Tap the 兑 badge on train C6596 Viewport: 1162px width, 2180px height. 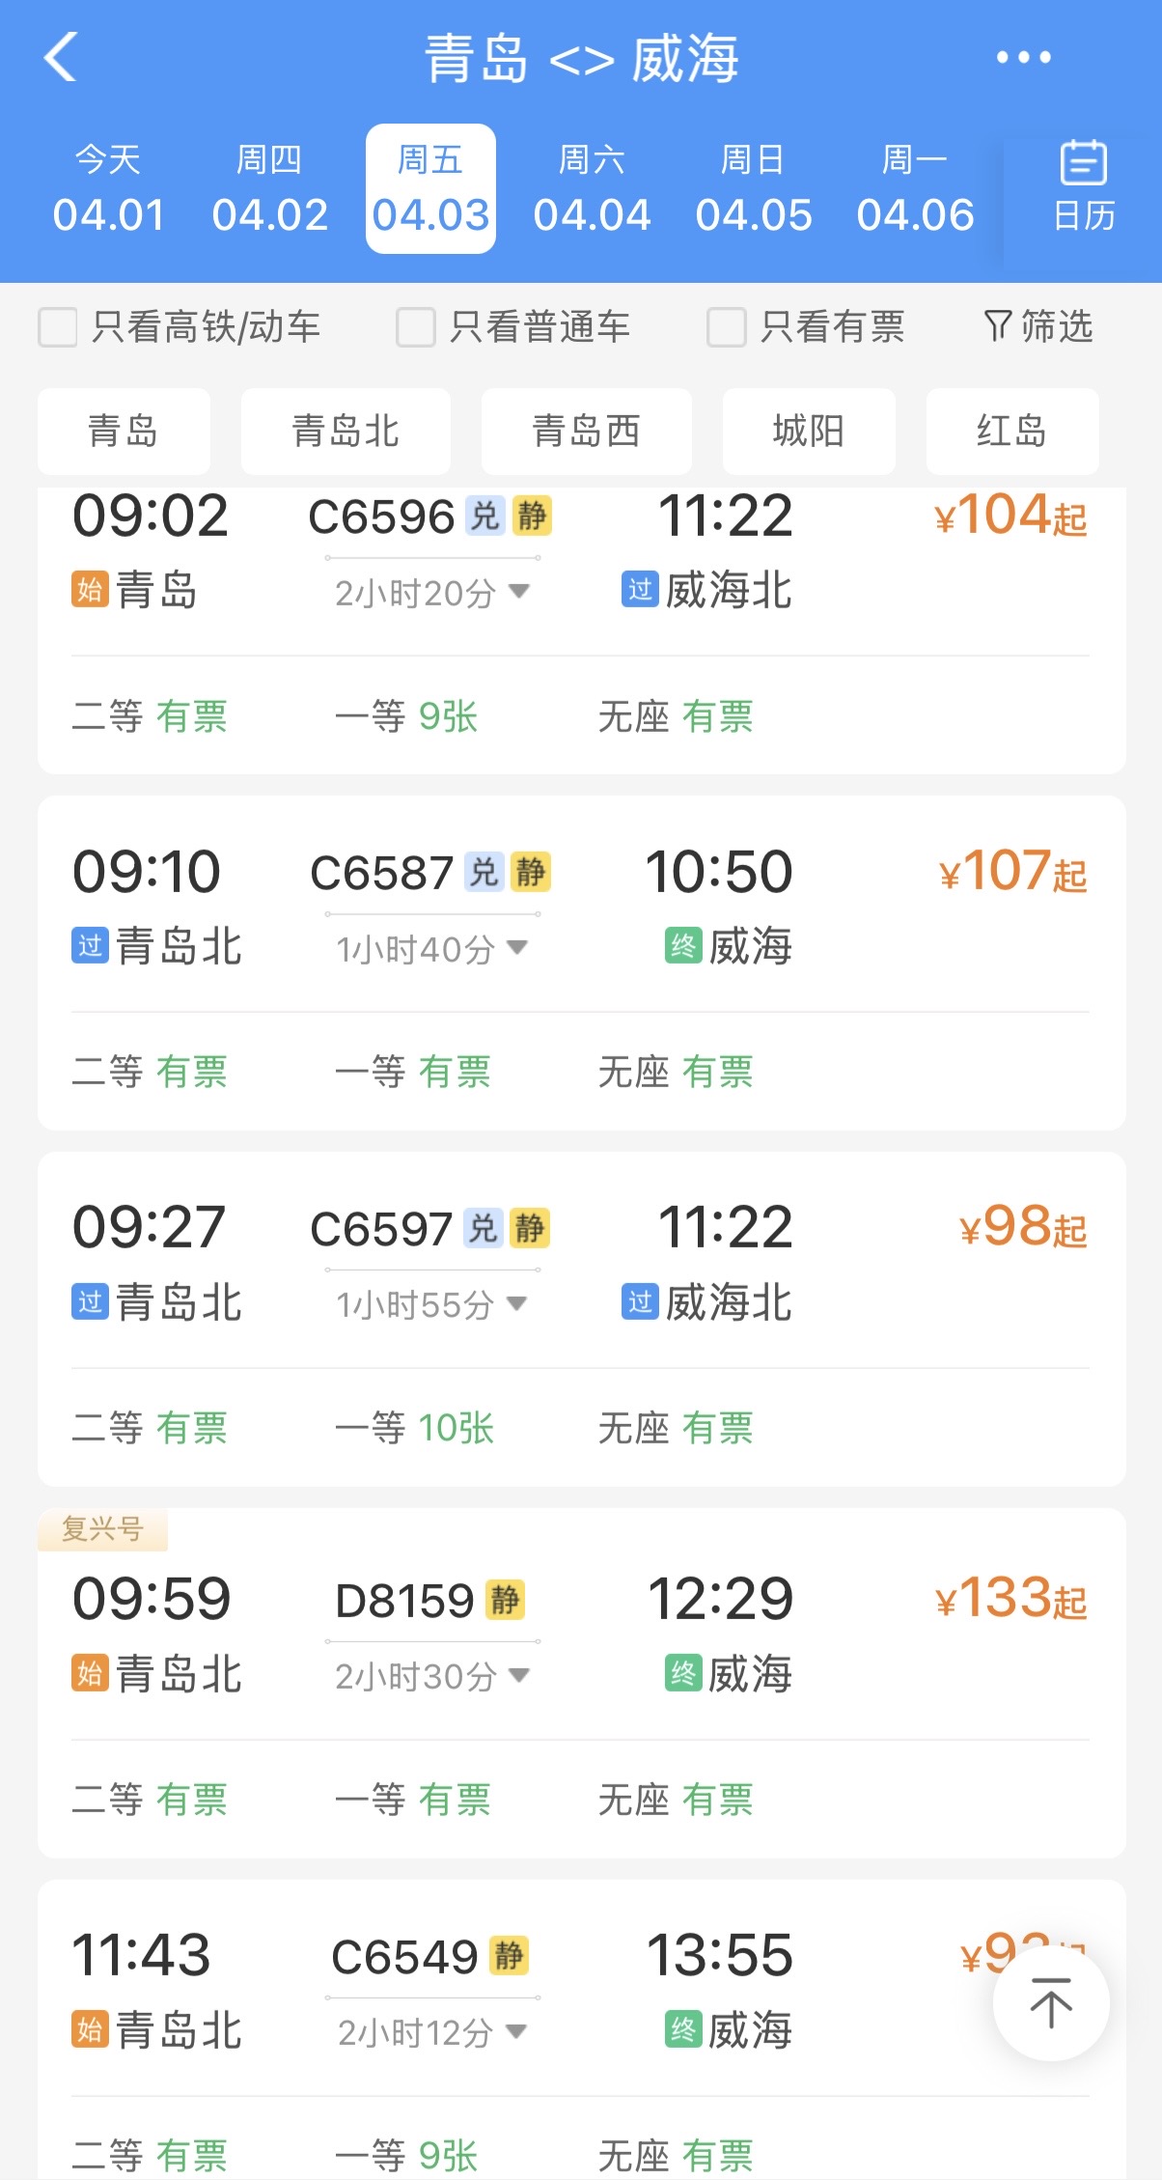tap(484, 516)
